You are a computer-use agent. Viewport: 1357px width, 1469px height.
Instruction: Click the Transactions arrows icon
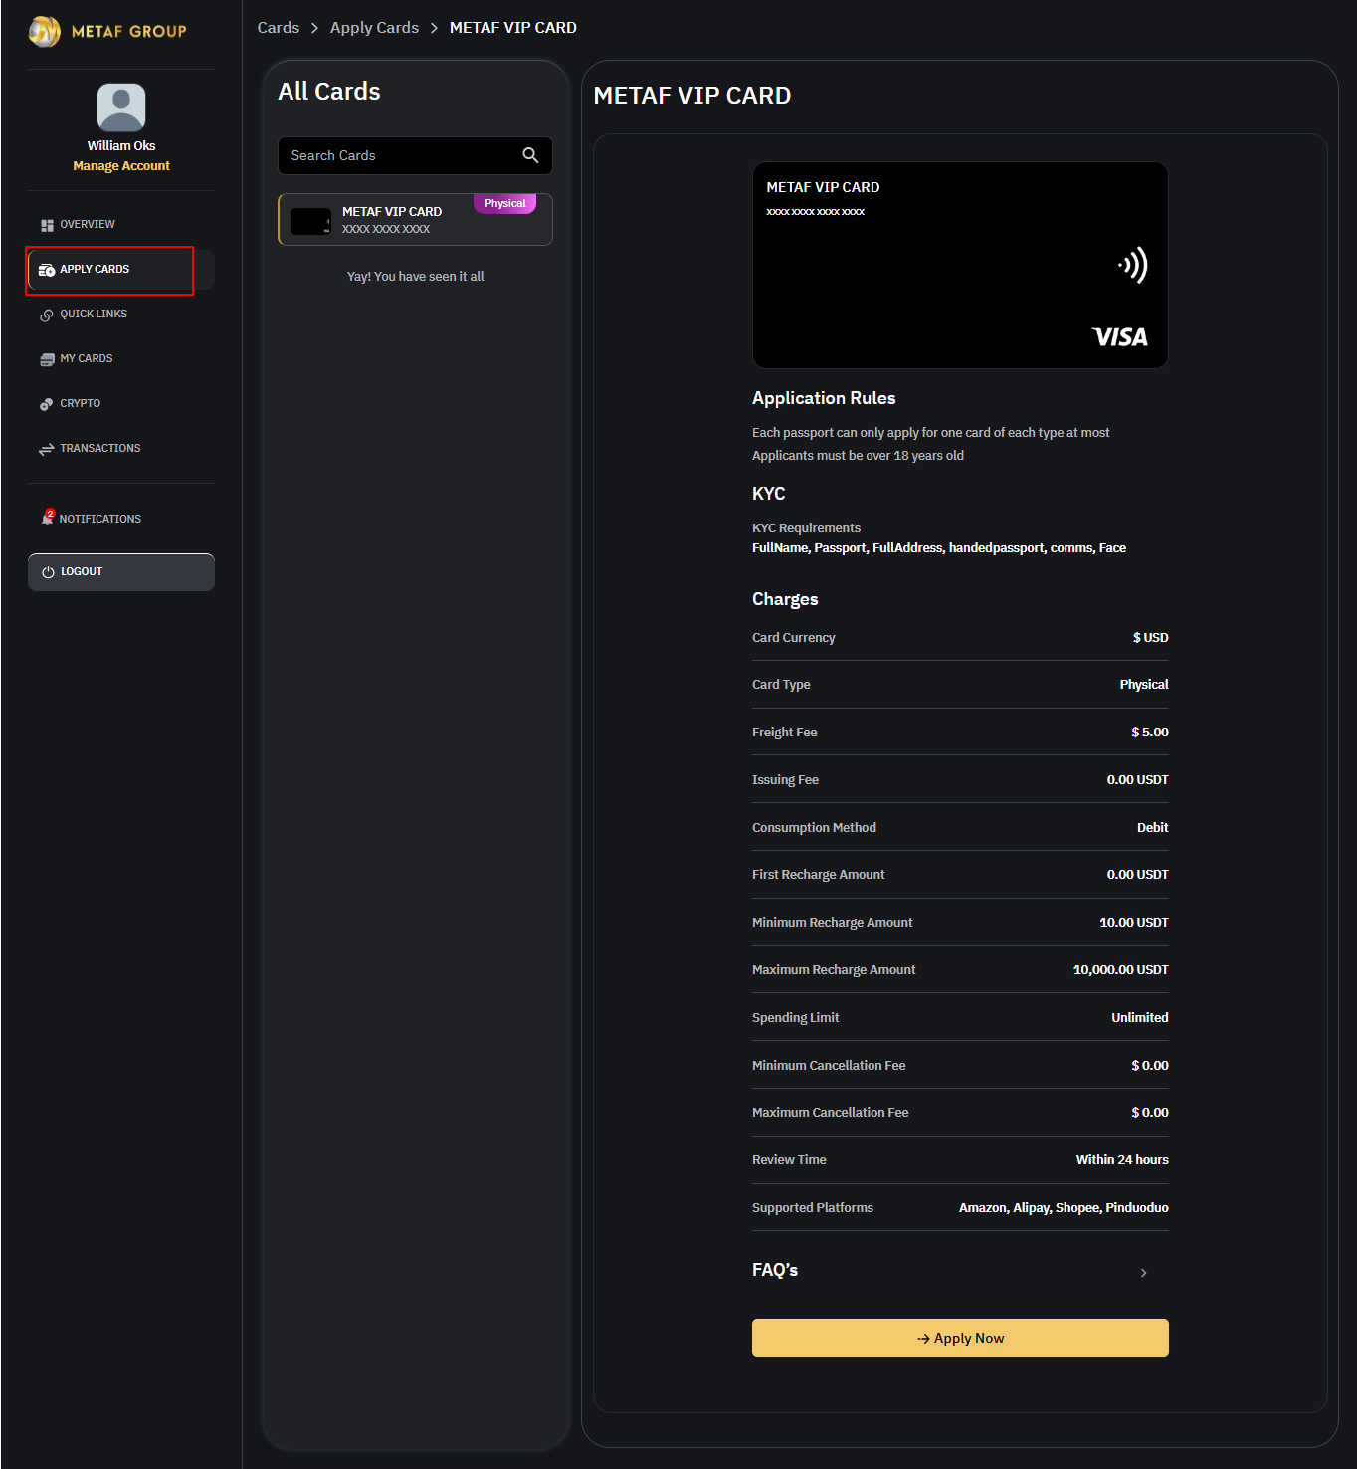point(47,450)
